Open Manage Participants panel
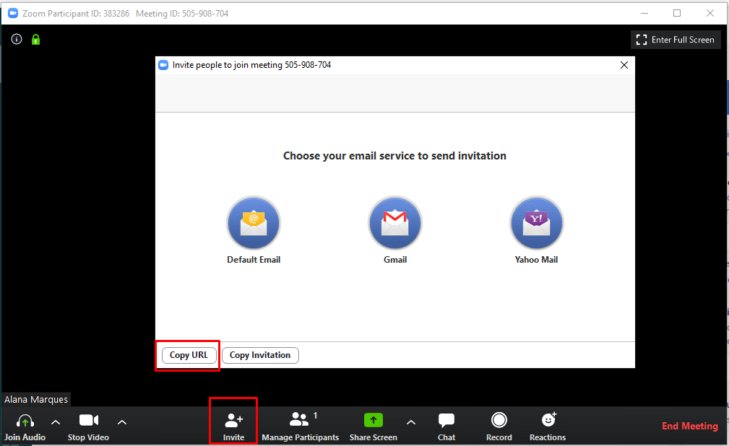The height and width of the screenshot is (446, 729). (301, 427)
